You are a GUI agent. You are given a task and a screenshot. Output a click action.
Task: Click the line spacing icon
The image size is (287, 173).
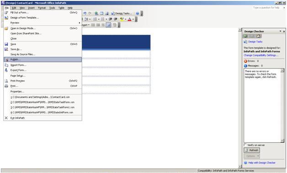pyautogui.click(x=86, y=19)
